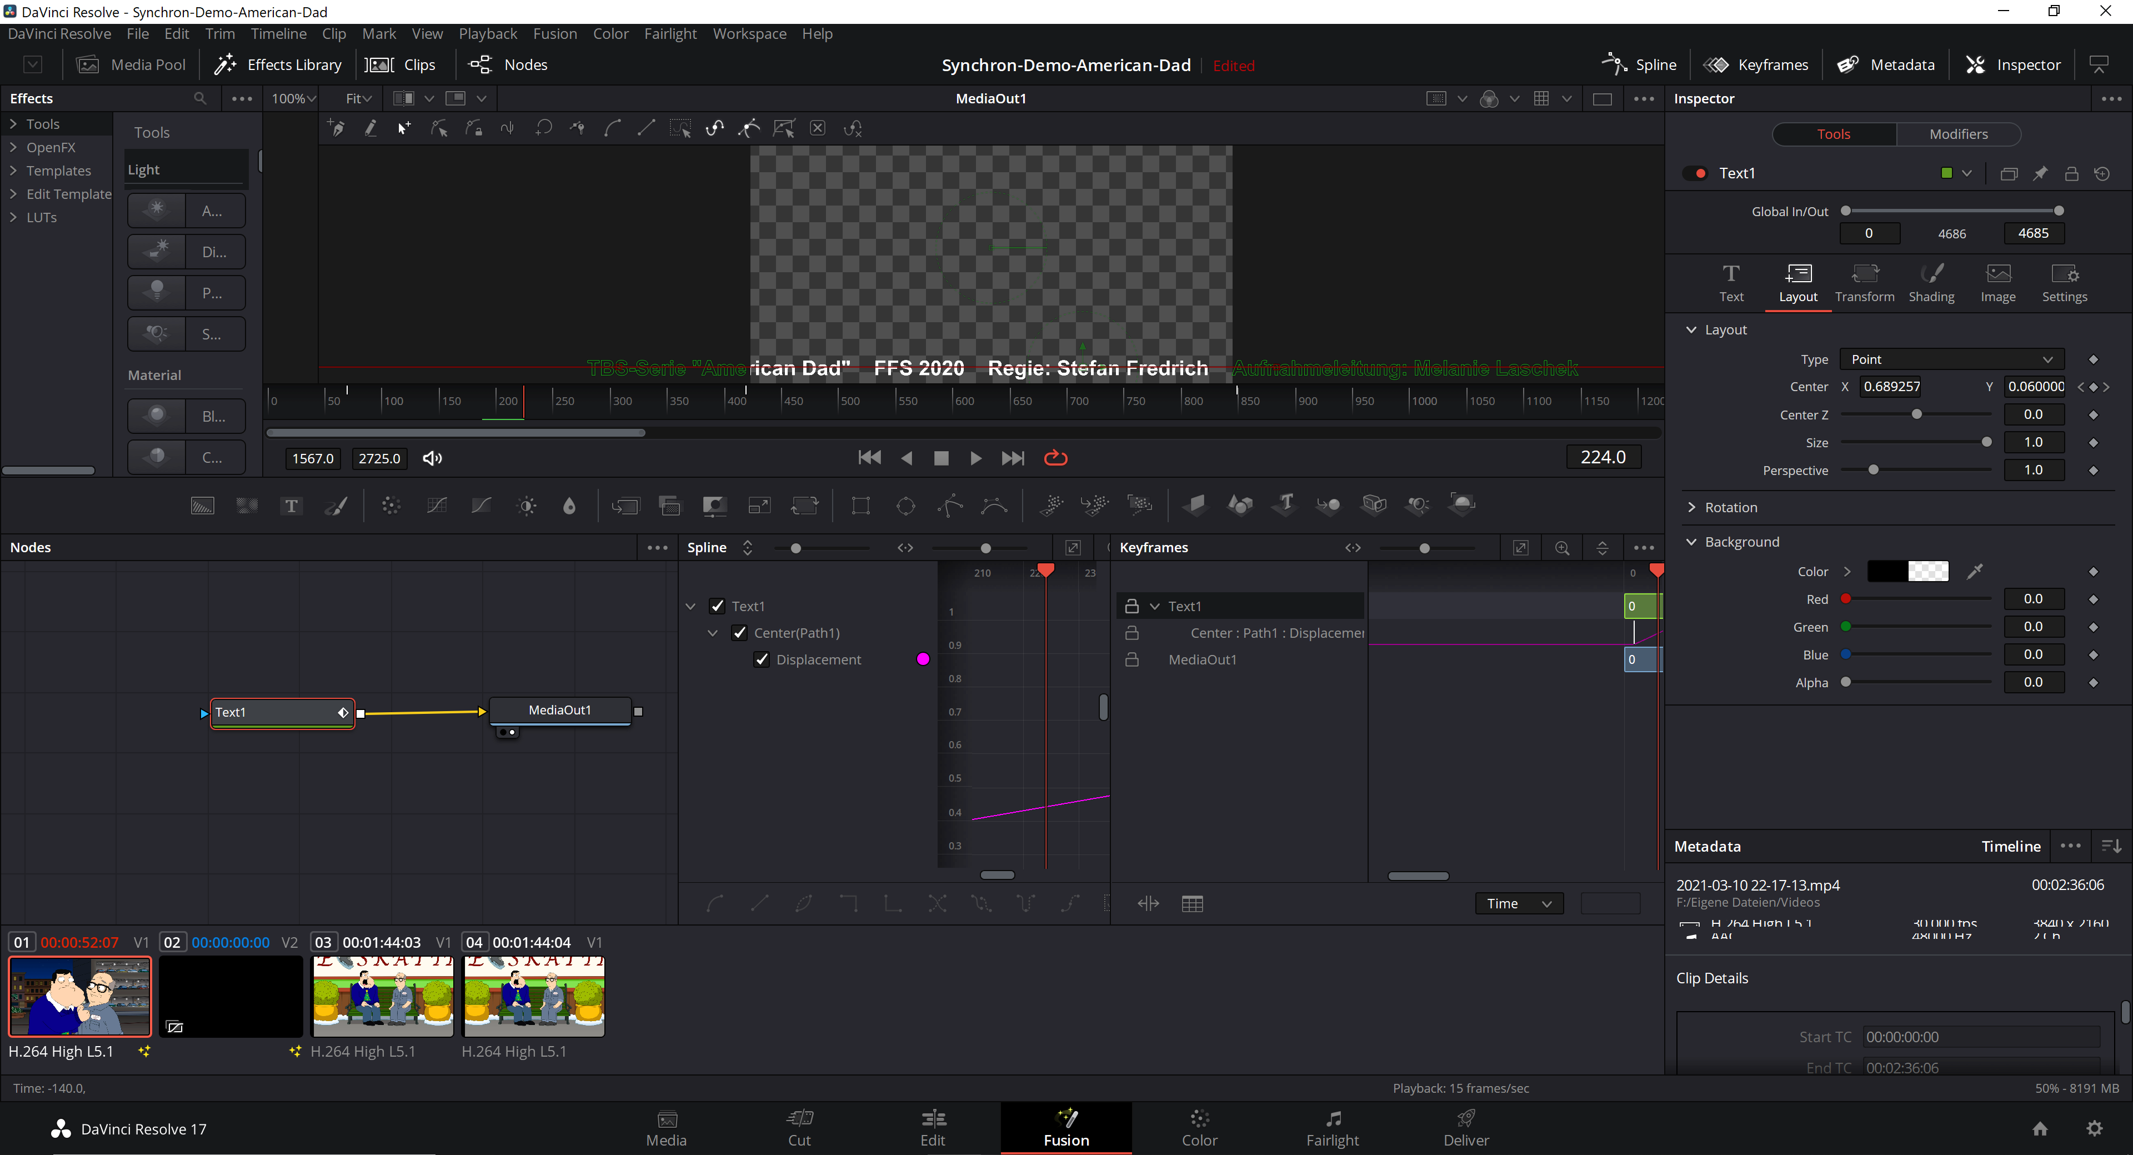Open the viewer 100% zoom dropdown

(x=293, y=98)
